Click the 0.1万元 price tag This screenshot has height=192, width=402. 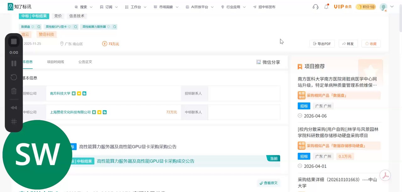point(345,156)
